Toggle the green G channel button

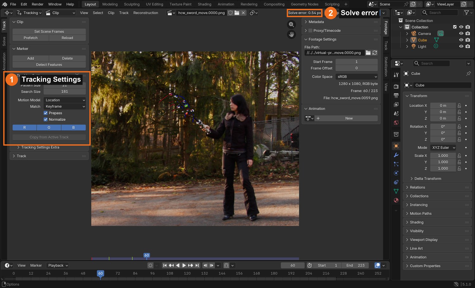49,127
